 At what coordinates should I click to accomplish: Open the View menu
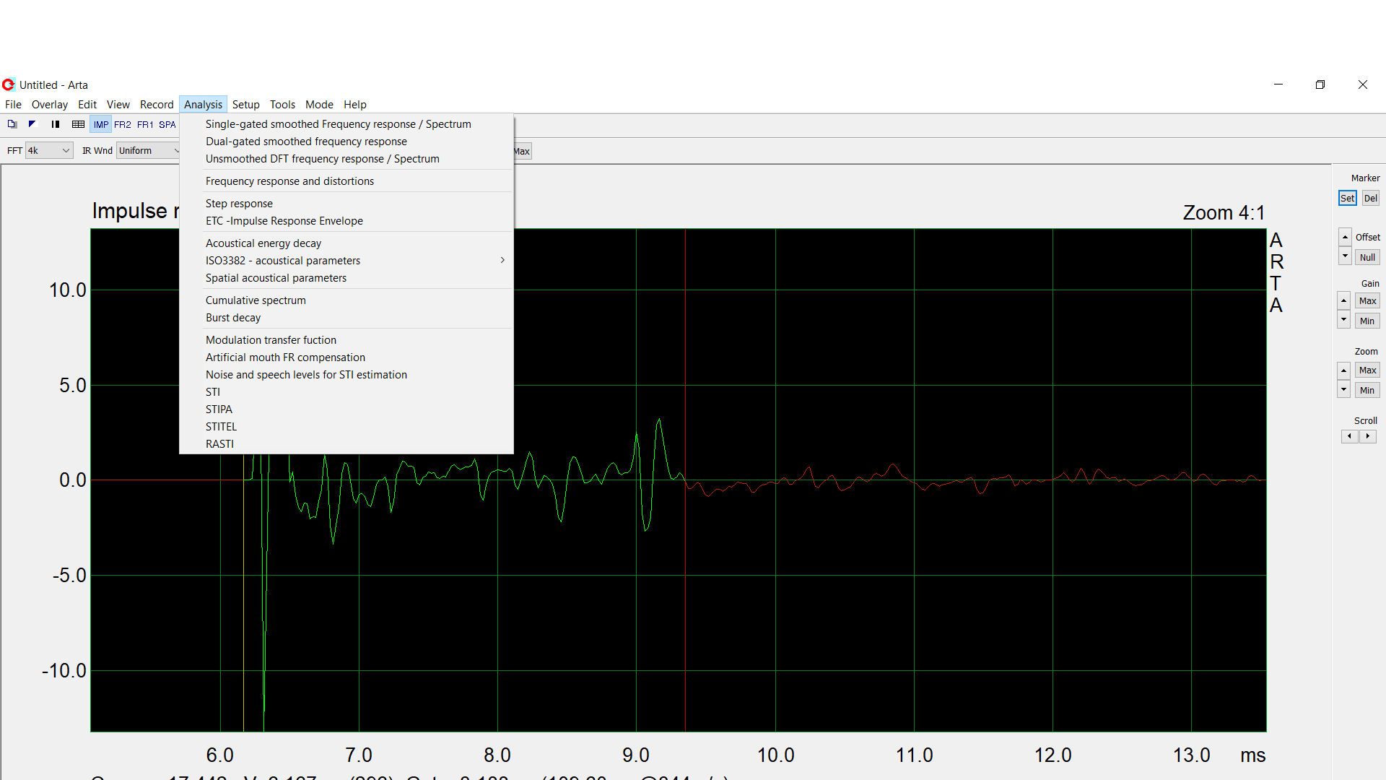click(118, 104)
